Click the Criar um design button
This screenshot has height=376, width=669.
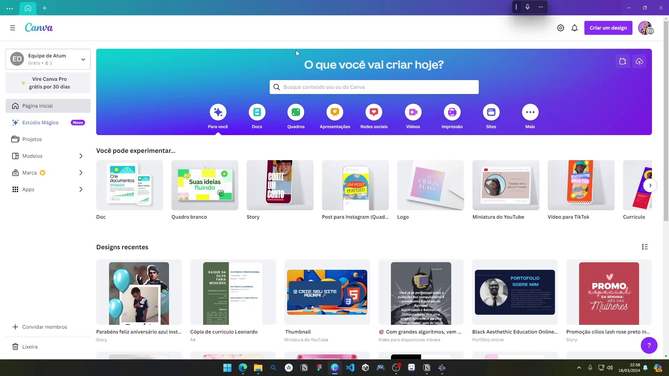coord(608,28)
